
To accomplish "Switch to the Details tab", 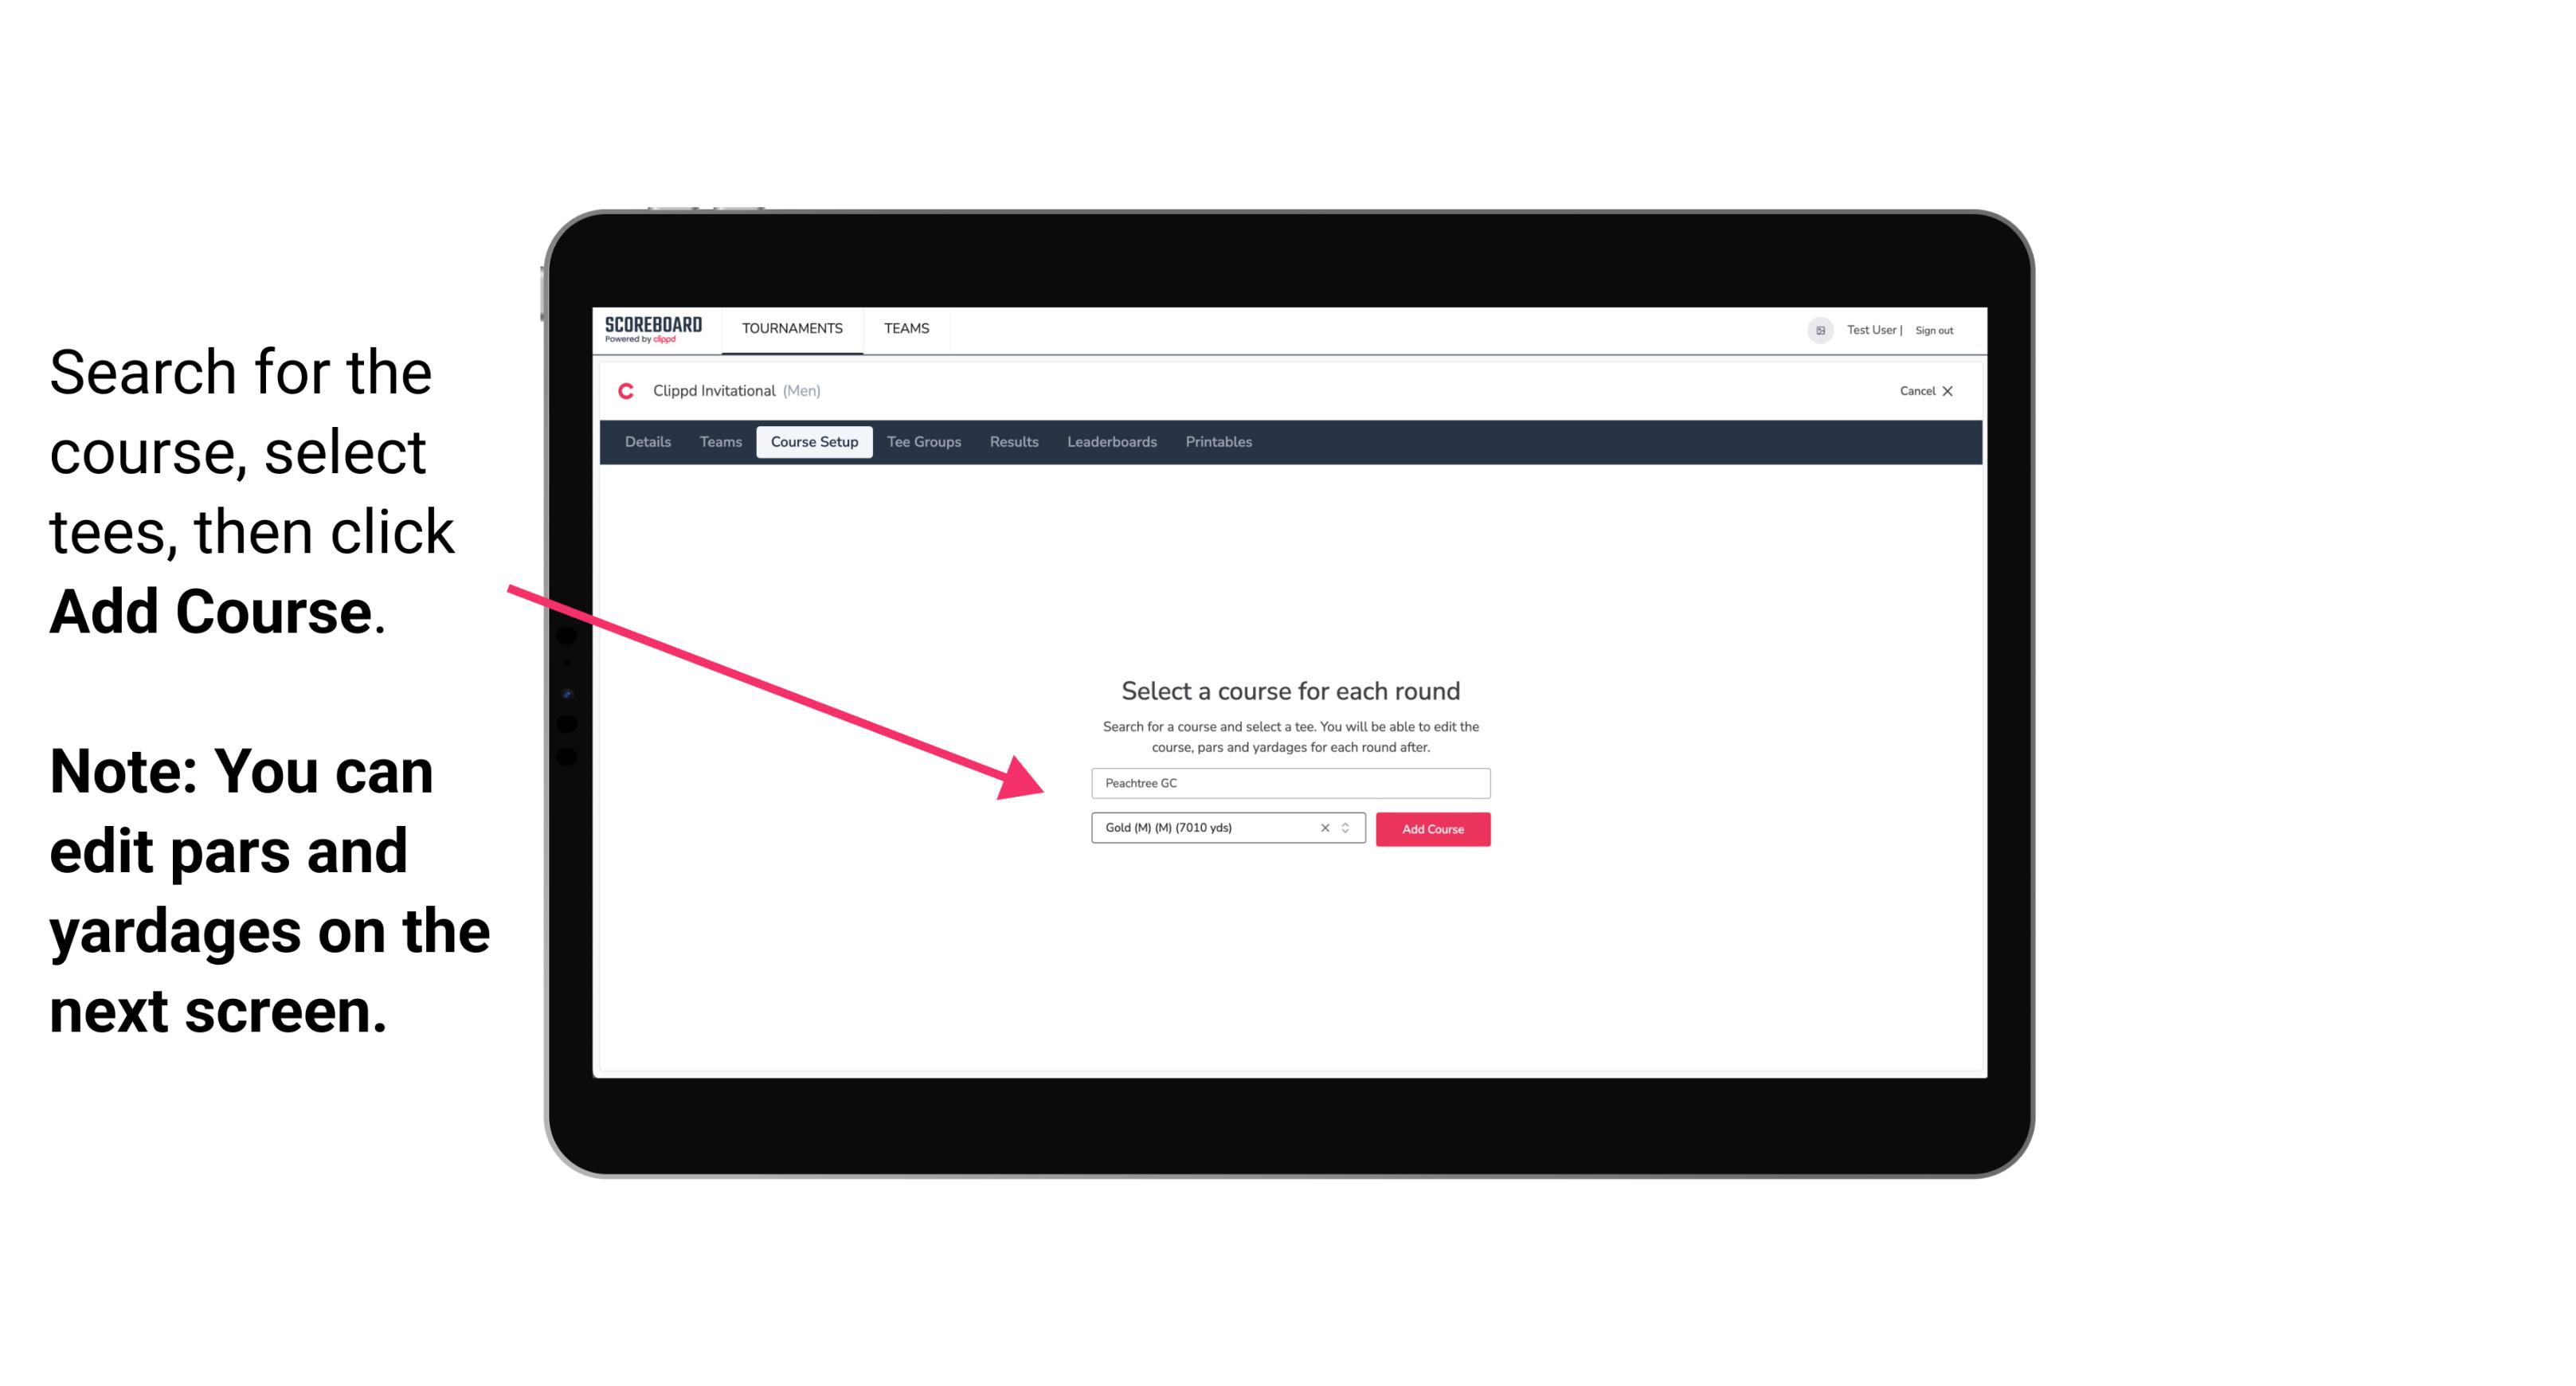I will pyautogui.click(x=647, y=440).
